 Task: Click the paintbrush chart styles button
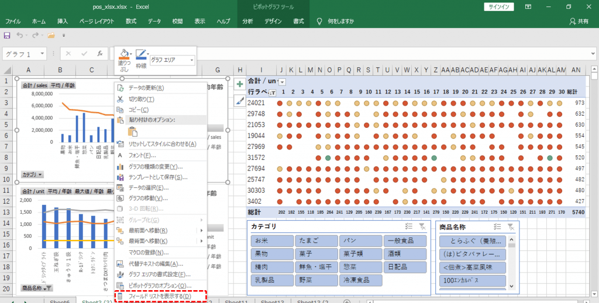[239, 100]
